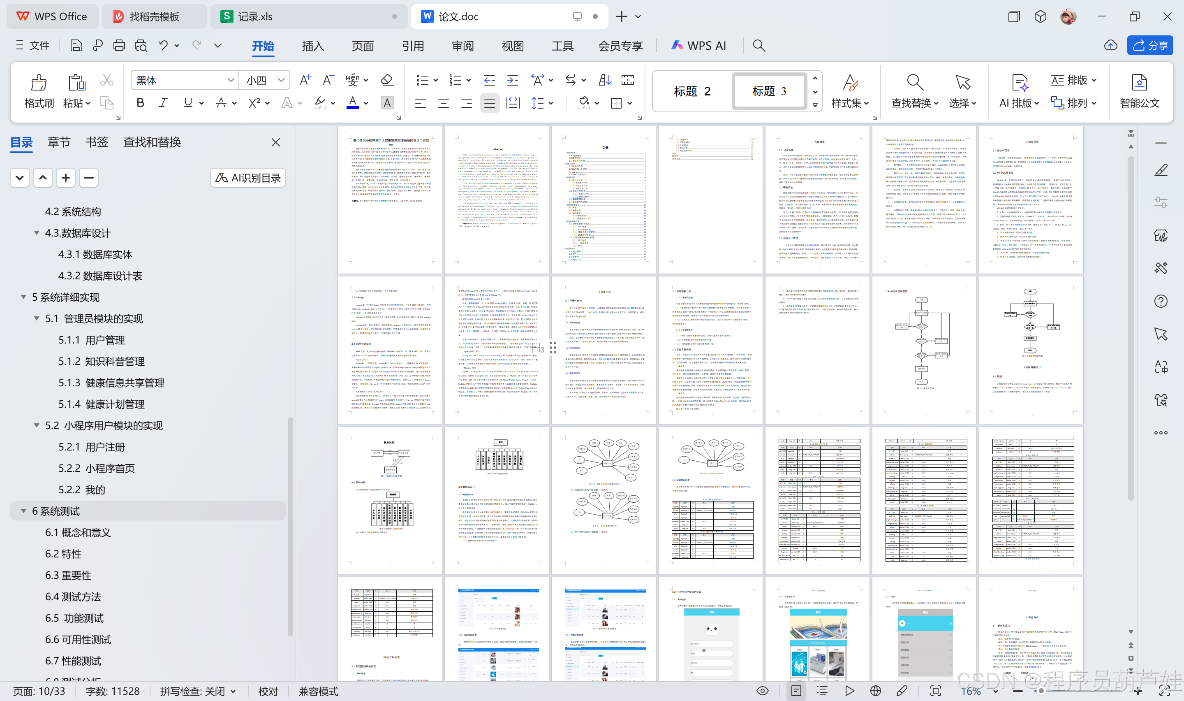Go to heading 6.5 功能测试
Viewport: 1184px width, 701px height.
pos(74,618)
